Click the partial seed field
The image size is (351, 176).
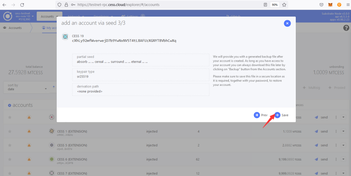click(x=141, y=60)
